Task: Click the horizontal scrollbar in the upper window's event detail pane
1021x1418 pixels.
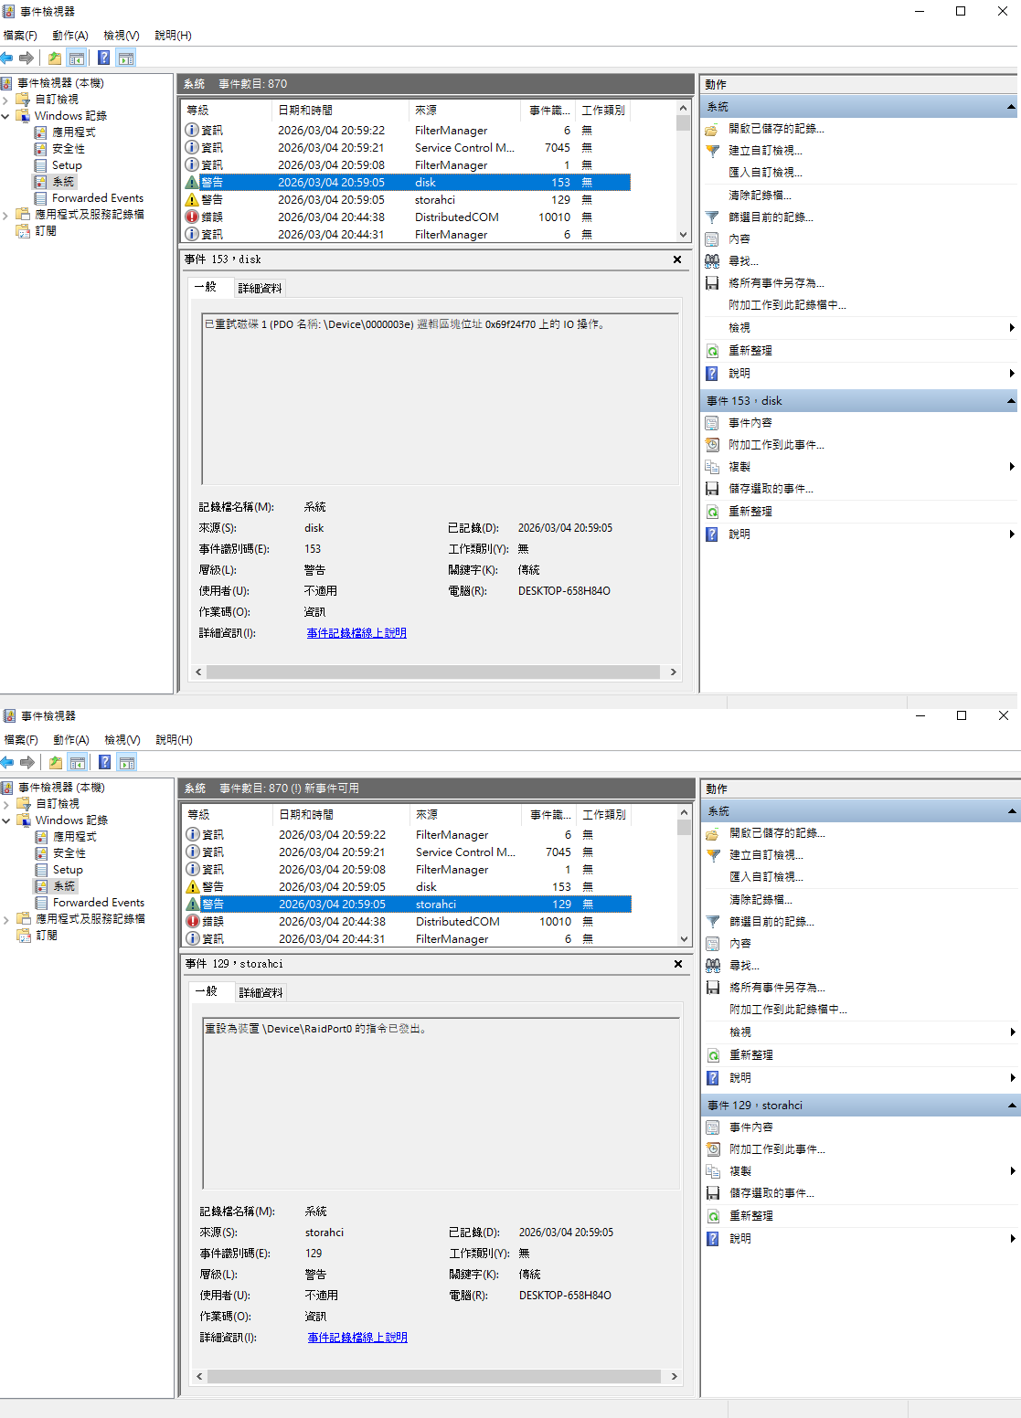Action: (x=433, y=672)
